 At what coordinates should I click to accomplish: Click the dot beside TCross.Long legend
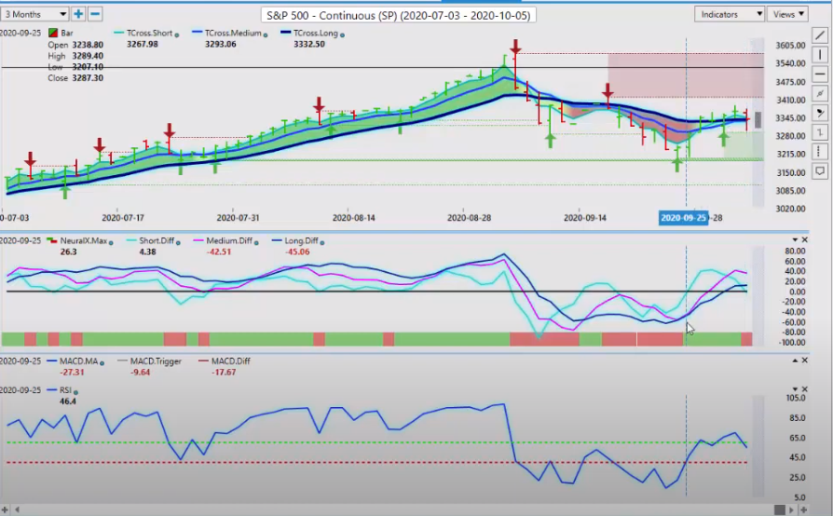point(342,35)
